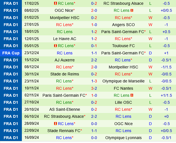The image size is (176, 143).
Task: Click red card icon in 02/11/24 row
Action: coord(132,95)
